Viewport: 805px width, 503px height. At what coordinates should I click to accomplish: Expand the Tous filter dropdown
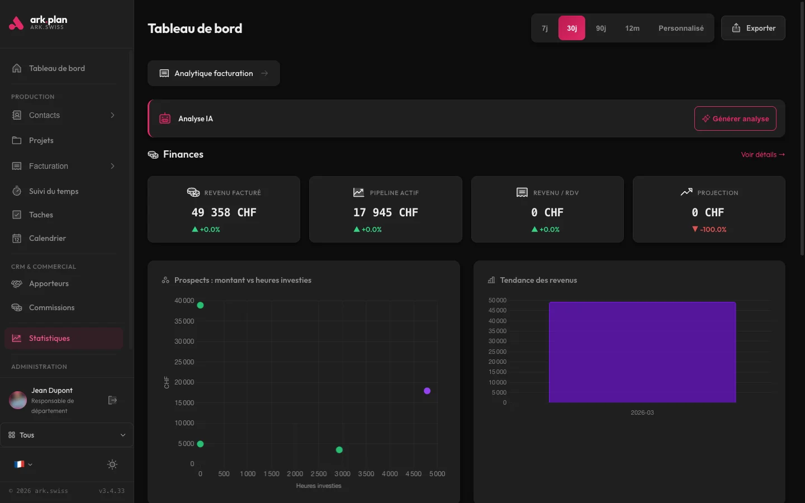coord(67,435)
